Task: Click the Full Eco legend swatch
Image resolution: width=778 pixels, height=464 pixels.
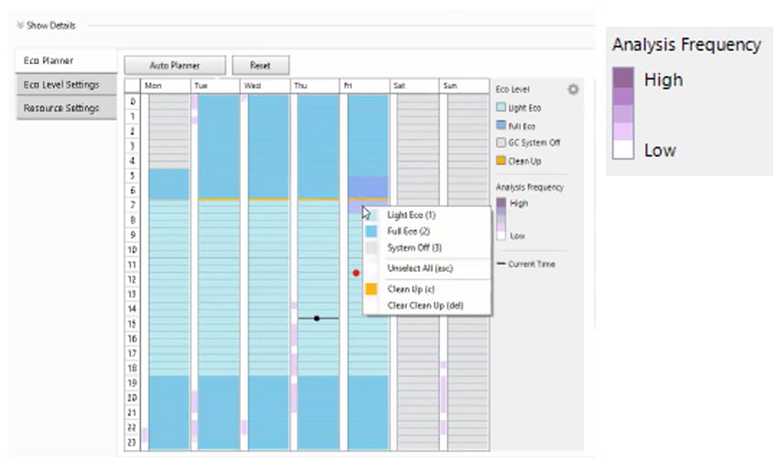Action: pos(501,125)
